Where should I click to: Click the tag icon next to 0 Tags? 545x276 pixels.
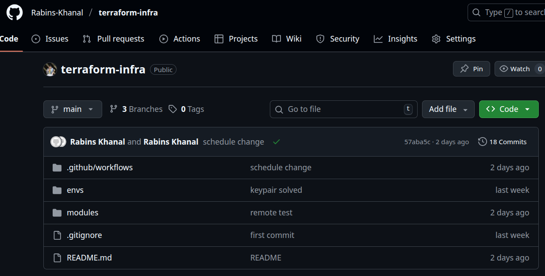(x=173, y=109)
